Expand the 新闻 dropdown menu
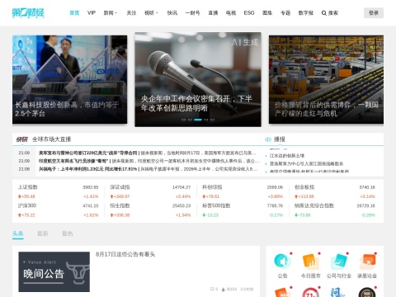 coord(111,13)
